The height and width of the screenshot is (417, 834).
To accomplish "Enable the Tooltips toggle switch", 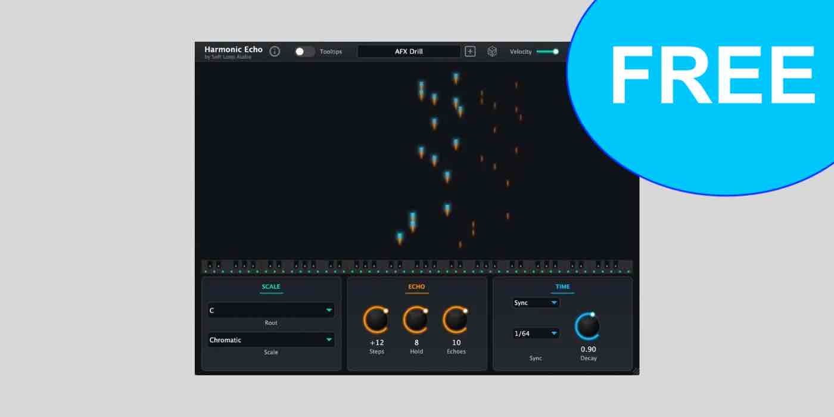I will [x=304, y=51].
